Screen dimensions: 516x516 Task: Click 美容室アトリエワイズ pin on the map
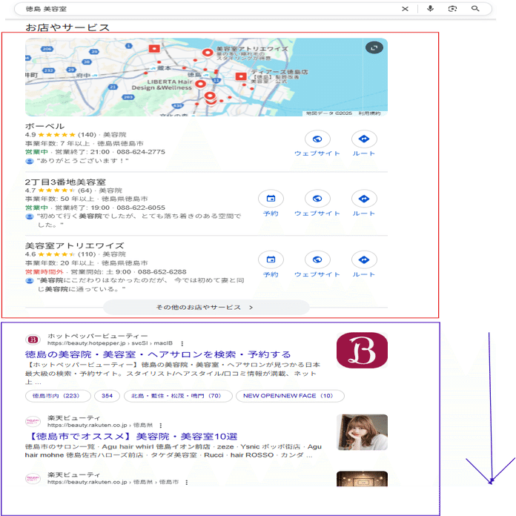point(208,53)
